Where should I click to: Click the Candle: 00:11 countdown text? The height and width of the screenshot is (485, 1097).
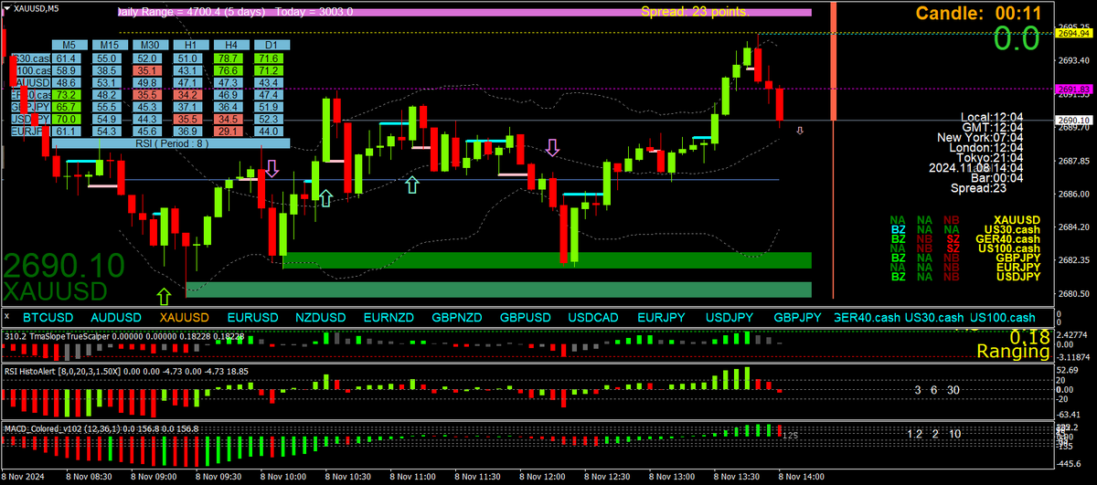click(978, 13)
